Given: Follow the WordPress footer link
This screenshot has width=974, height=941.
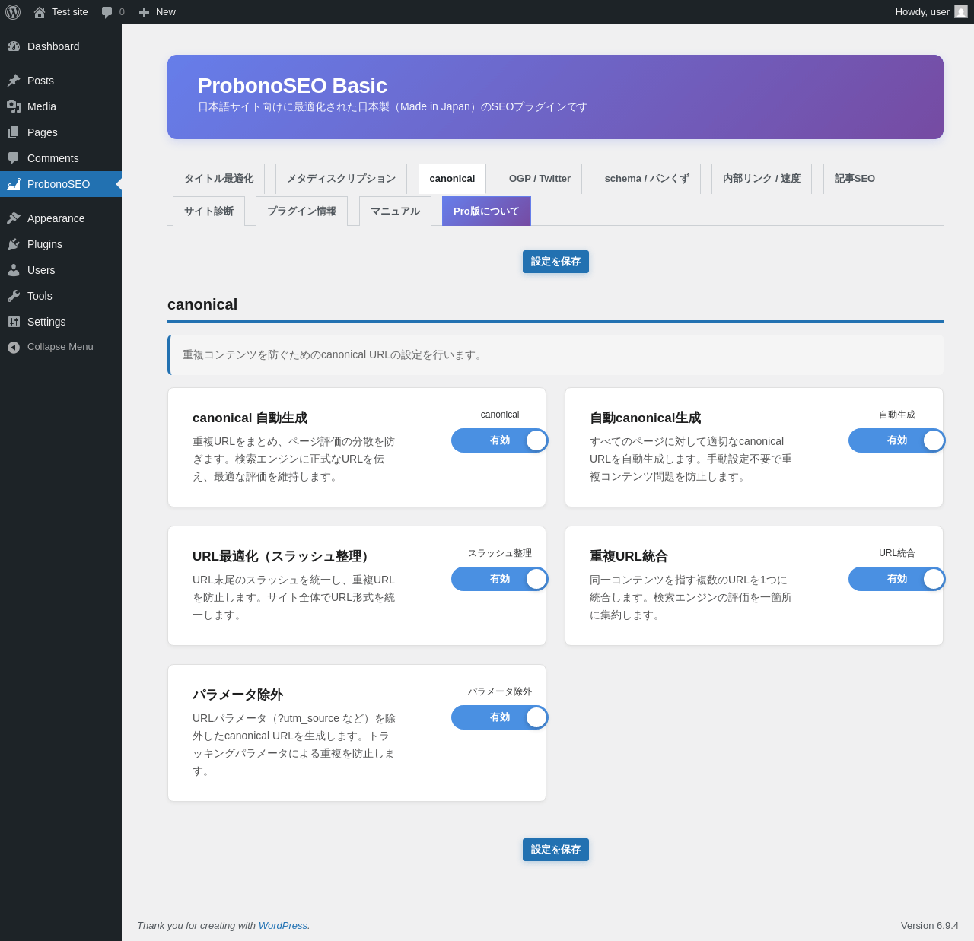Looking at the screenshot, I should [x=283, y=926].
